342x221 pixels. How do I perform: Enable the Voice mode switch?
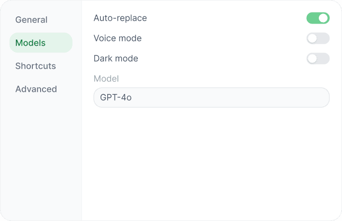(318, 39)
